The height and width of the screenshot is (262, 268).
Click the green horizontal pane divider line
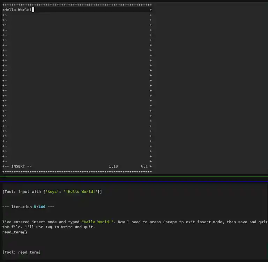[x=134, y=176]
